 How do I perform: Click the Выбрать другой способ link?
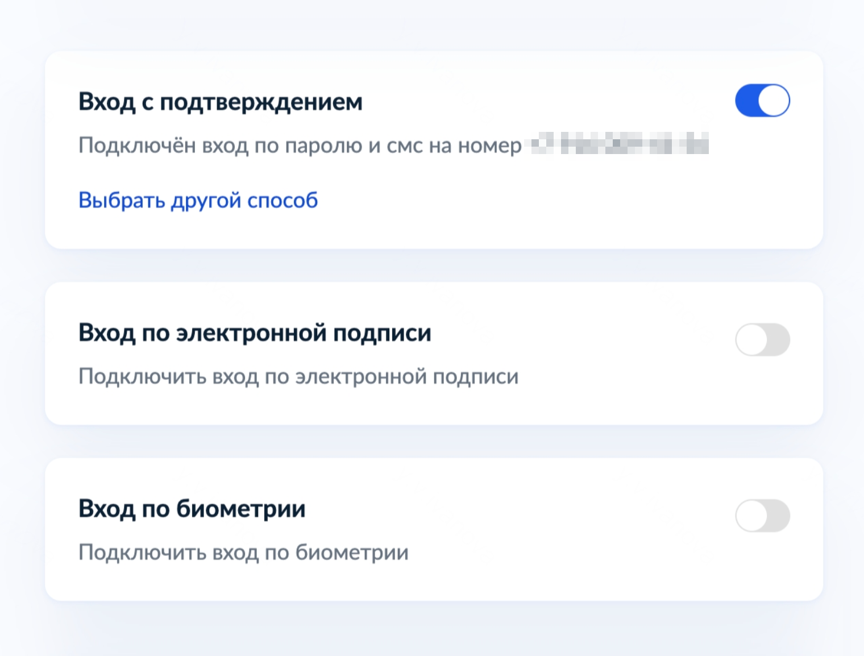click(x=198, y=200)
